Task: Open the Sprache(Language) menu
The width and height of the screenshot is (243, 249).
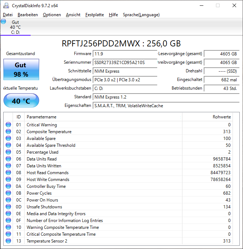Action: coord(141,15)
